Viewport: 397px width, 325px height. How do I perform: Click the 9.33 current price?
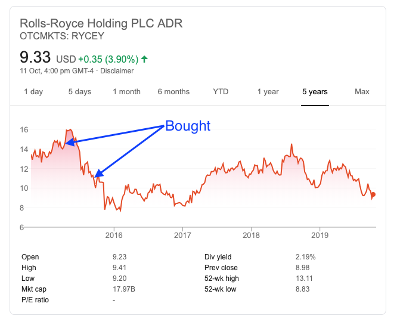[35, 57]
